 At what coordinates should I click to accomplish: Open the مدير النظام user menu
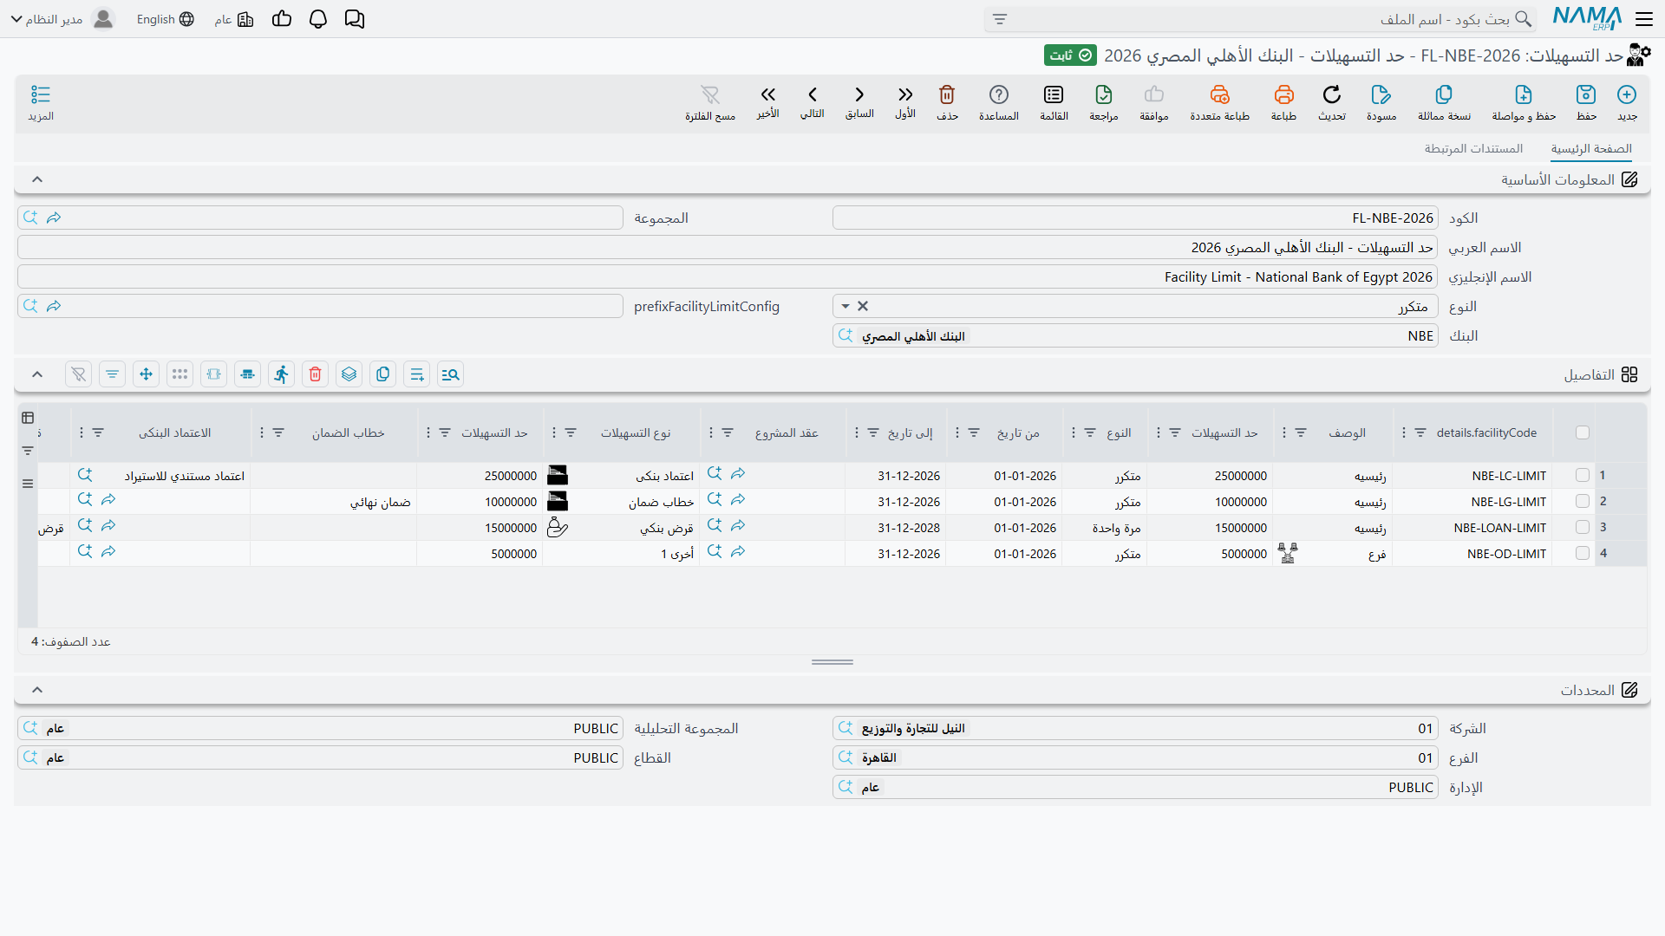coord(62,19)
